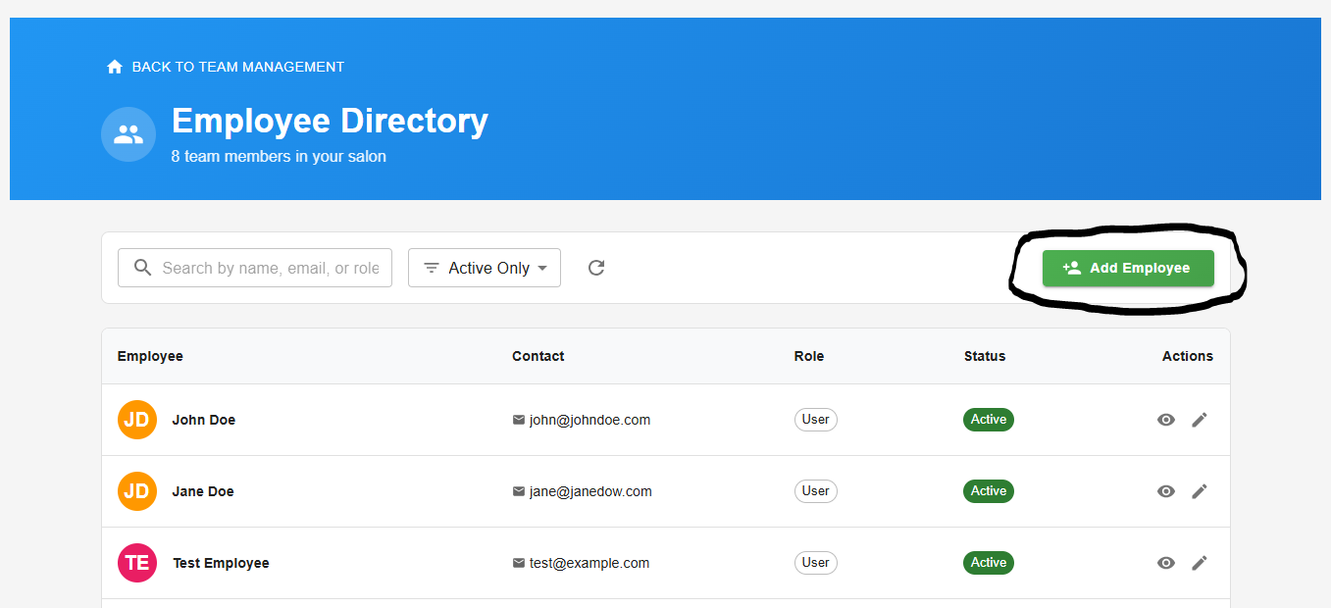View Test Employee's details with the eye icon
This screenshot has width=1331, height=608.
click(x=1166, y=563)
